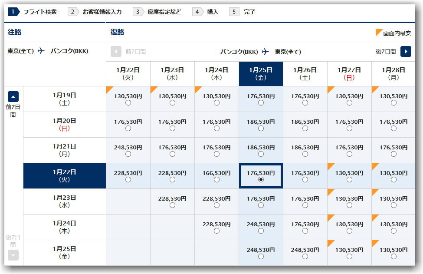This screenshot has height=274, width=423.
Task: Choose 176,530円 fare for 1月23日 outbound, 1月25日 return
Action: point(261,205)
